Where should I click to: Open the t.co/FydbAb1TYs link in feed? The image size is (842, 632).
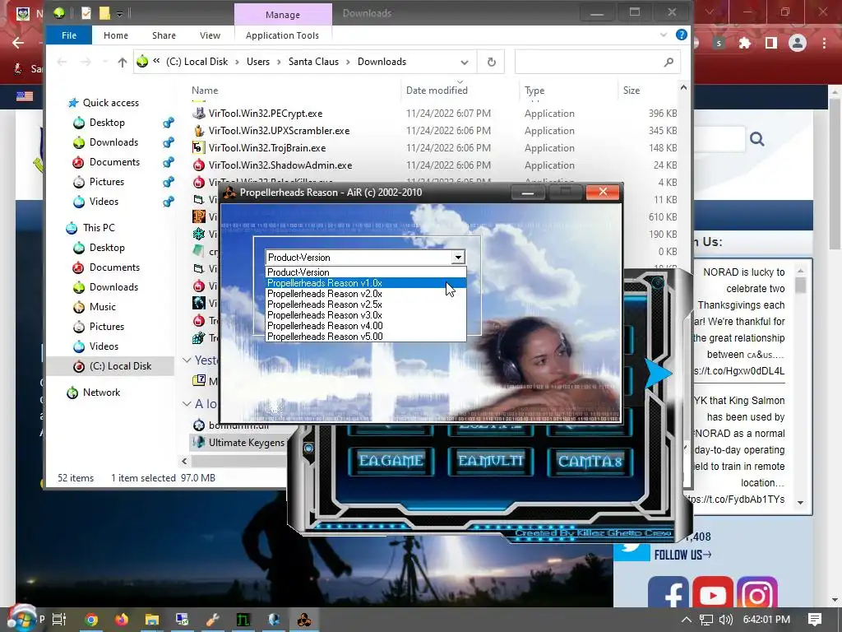click(x=737, y=500)
